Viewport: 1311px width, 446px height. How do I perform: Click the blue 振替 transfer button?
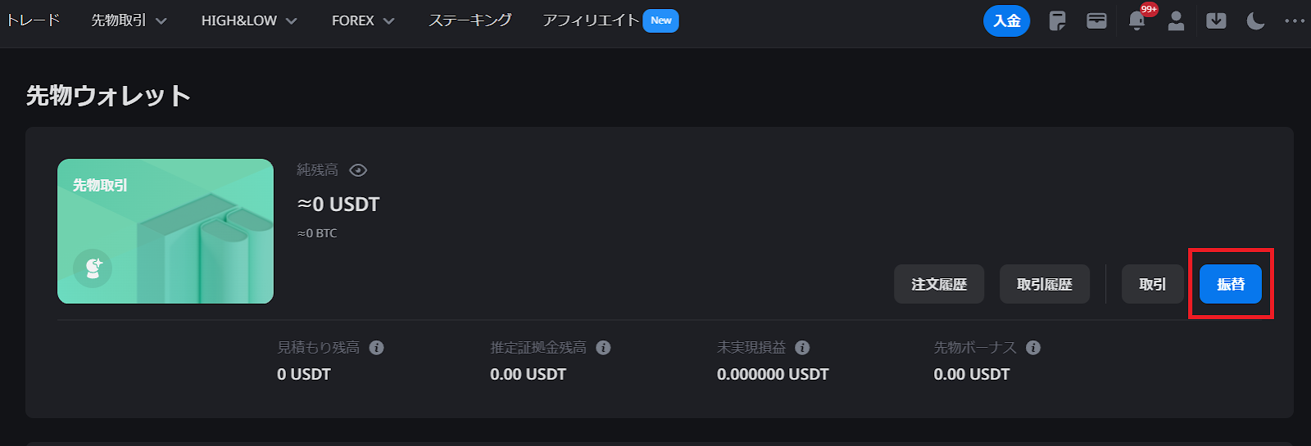tap(1231, 284)
